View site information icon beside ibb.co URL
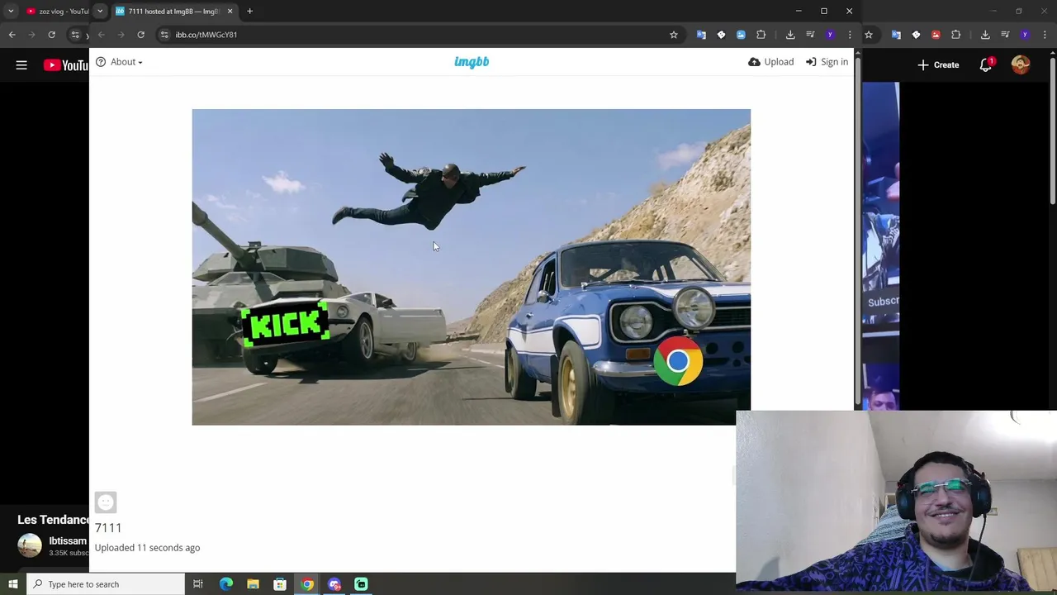Viewport: 1057px width, 595px height. (164, 35)
